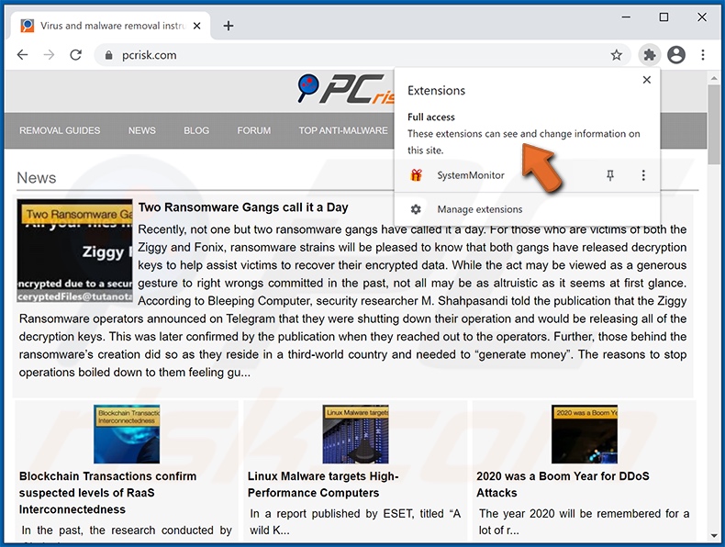Reload the pcrisk.com page

coord(76,55)
